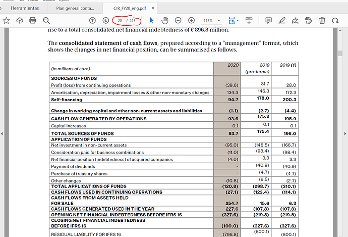Zoom out with the minus circle icon

coord(178,20)
